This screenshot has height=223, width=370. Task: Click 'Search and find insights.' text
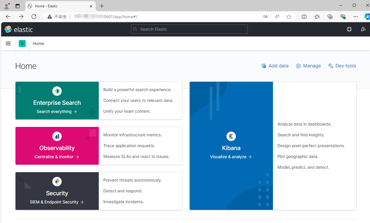301,135
